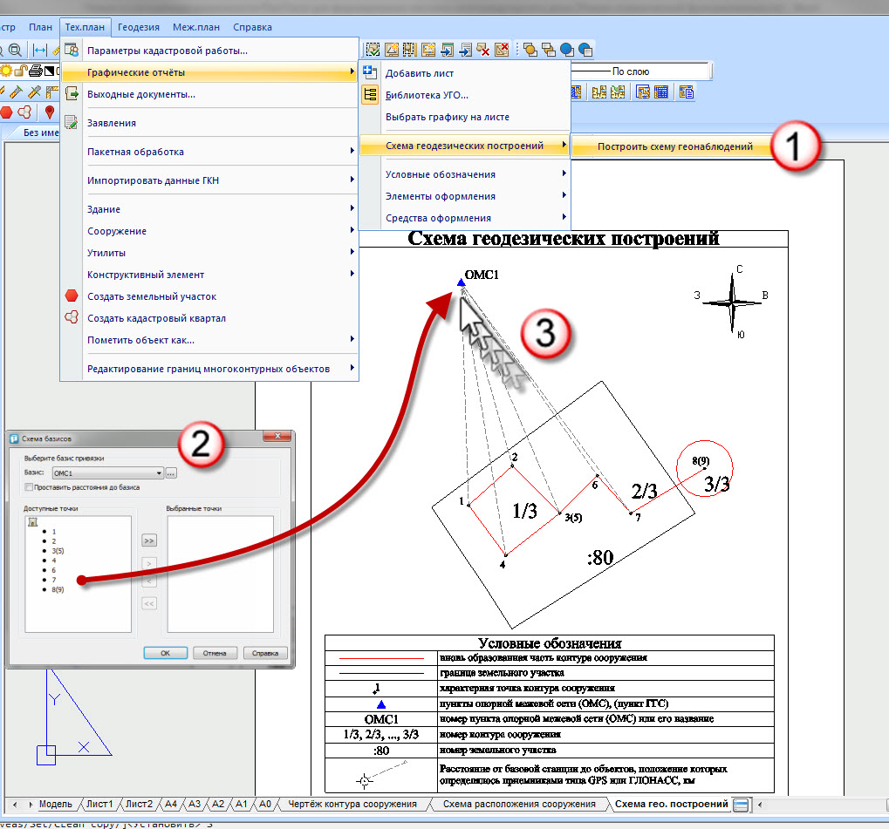889x829 pixels.
Task: Open the Геодезия menu
Action: pos(139,27)
